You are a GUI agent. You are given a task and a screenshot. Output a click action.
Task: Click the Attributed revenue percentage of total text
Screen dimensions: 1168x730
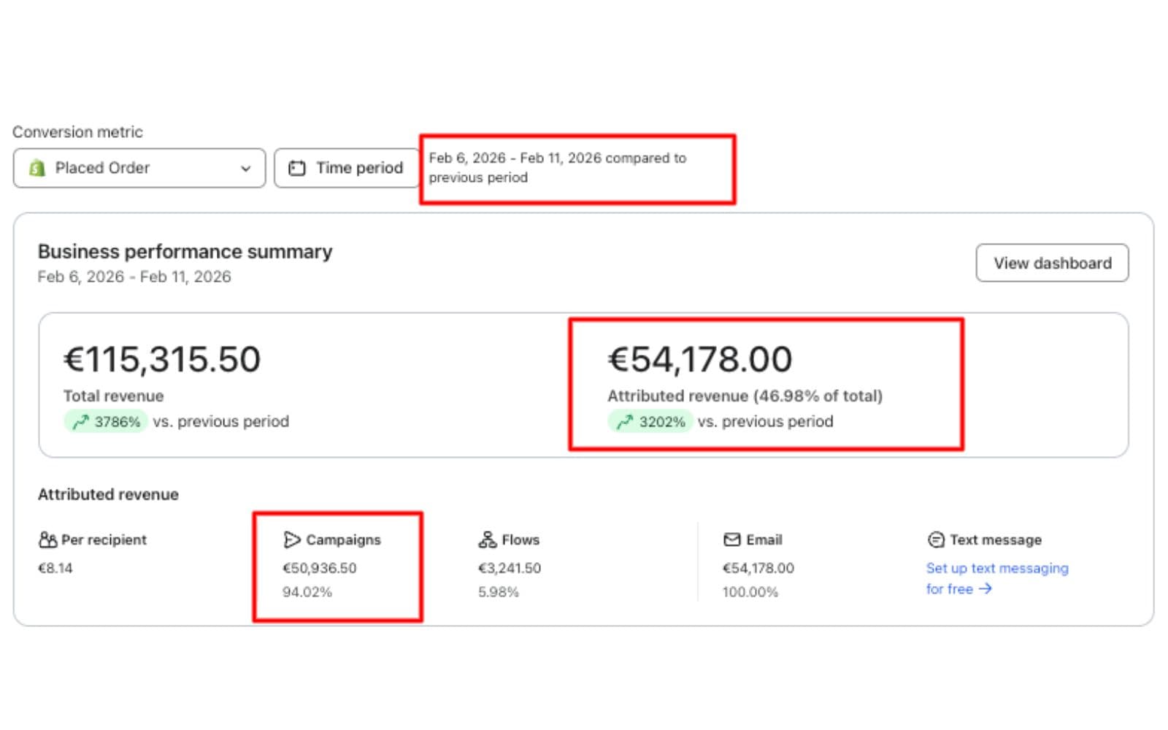click(x=744, y=396)
